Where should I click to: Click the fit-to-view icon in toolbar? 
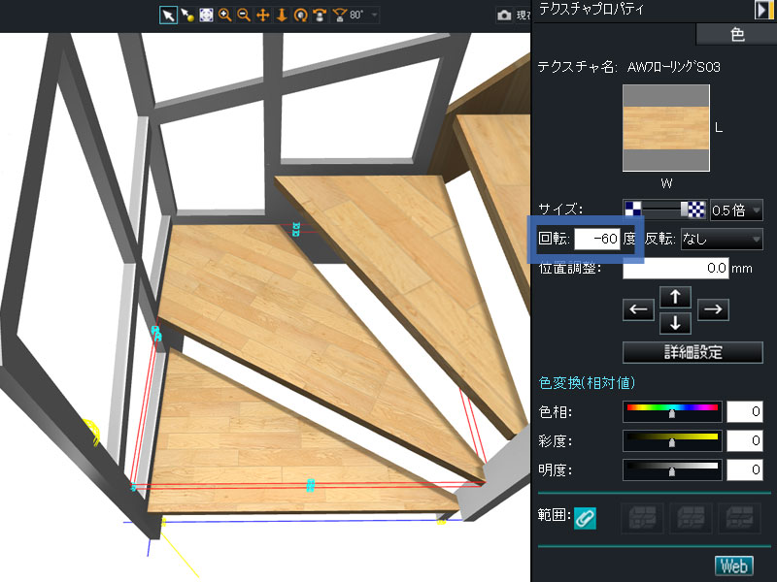click(206, 16)
